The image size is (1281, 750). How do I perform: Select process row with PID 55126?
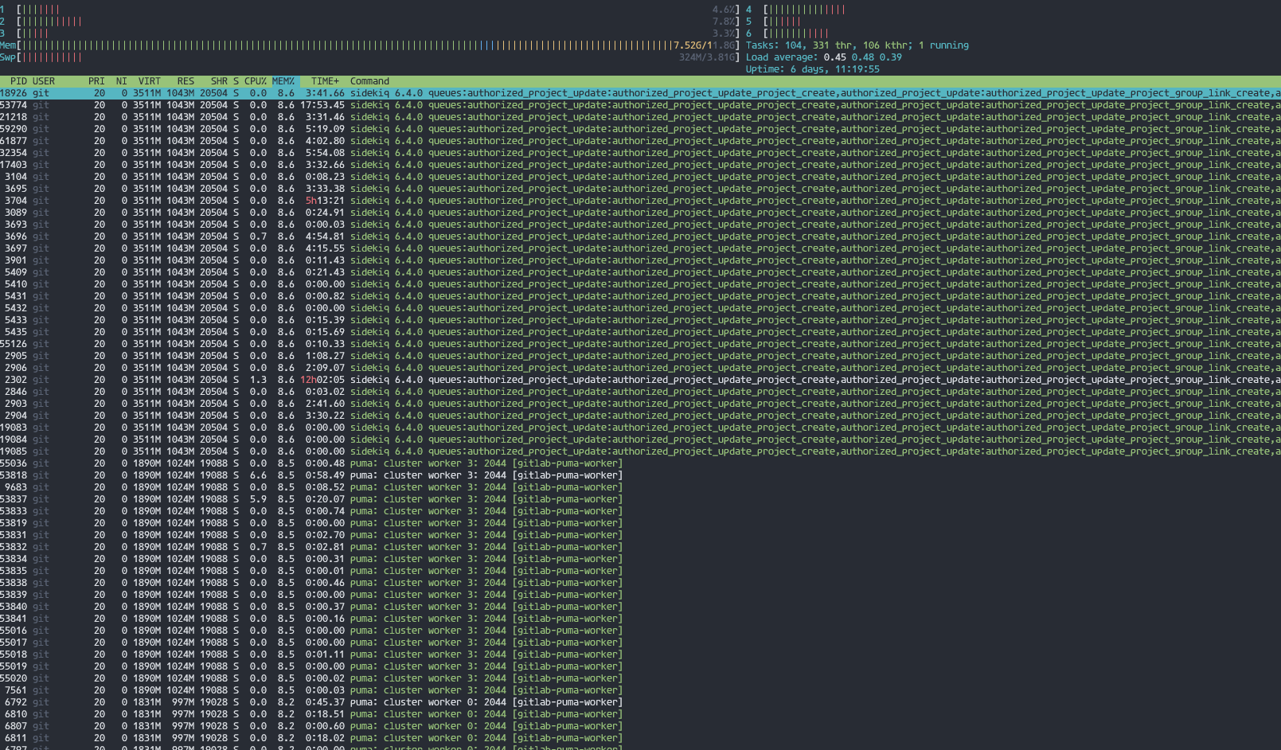click(x=640, y=344)
